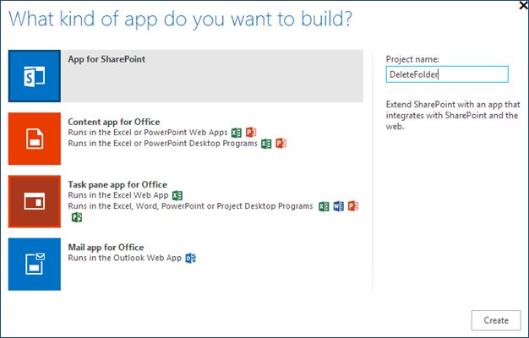Image resolution: width=529 pixels, height=338 pixels.
Task: Select the App for SharePoint tile icon
Action: click(35, 77)
